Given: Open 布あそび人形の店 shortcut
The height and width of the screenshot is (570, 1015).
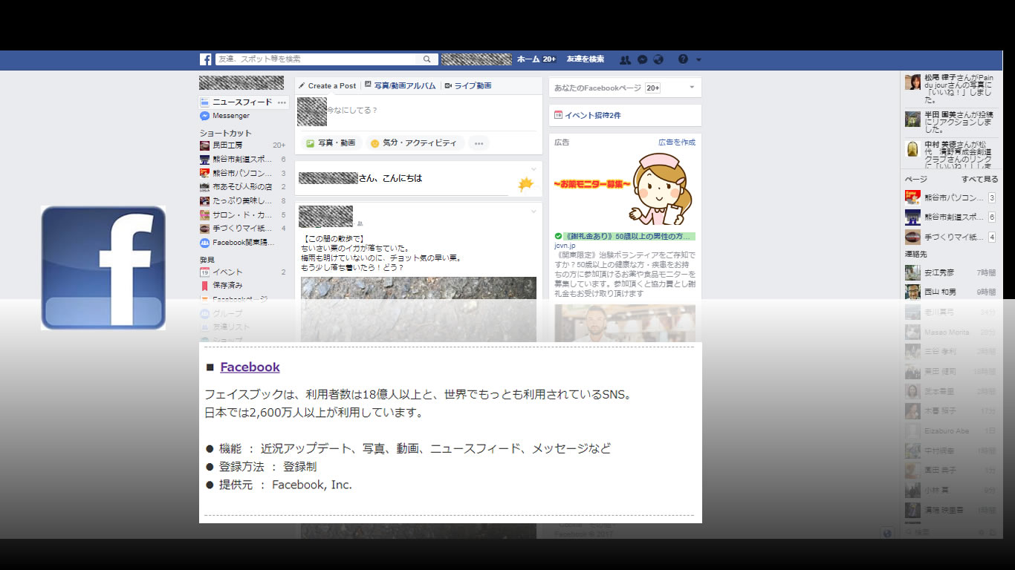Looking at the screenshot, I should click(x=242, y=187).
